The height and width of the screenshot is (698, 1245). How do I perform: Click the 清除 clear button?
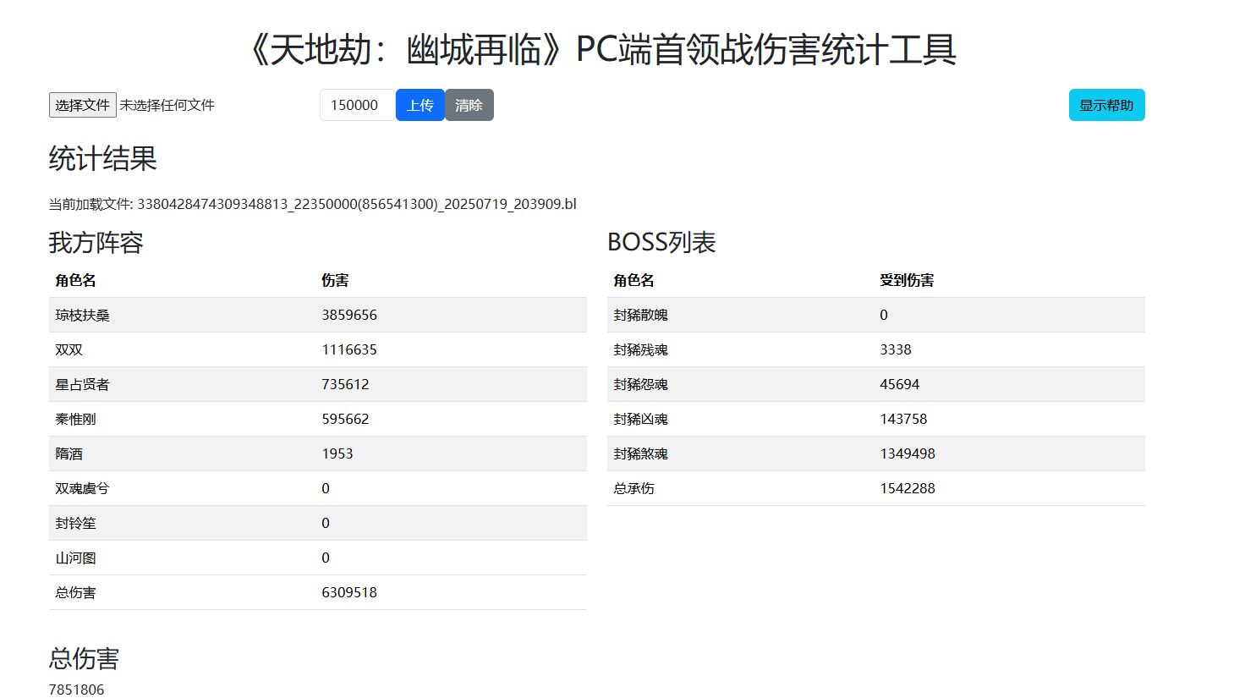coord(469,105)
